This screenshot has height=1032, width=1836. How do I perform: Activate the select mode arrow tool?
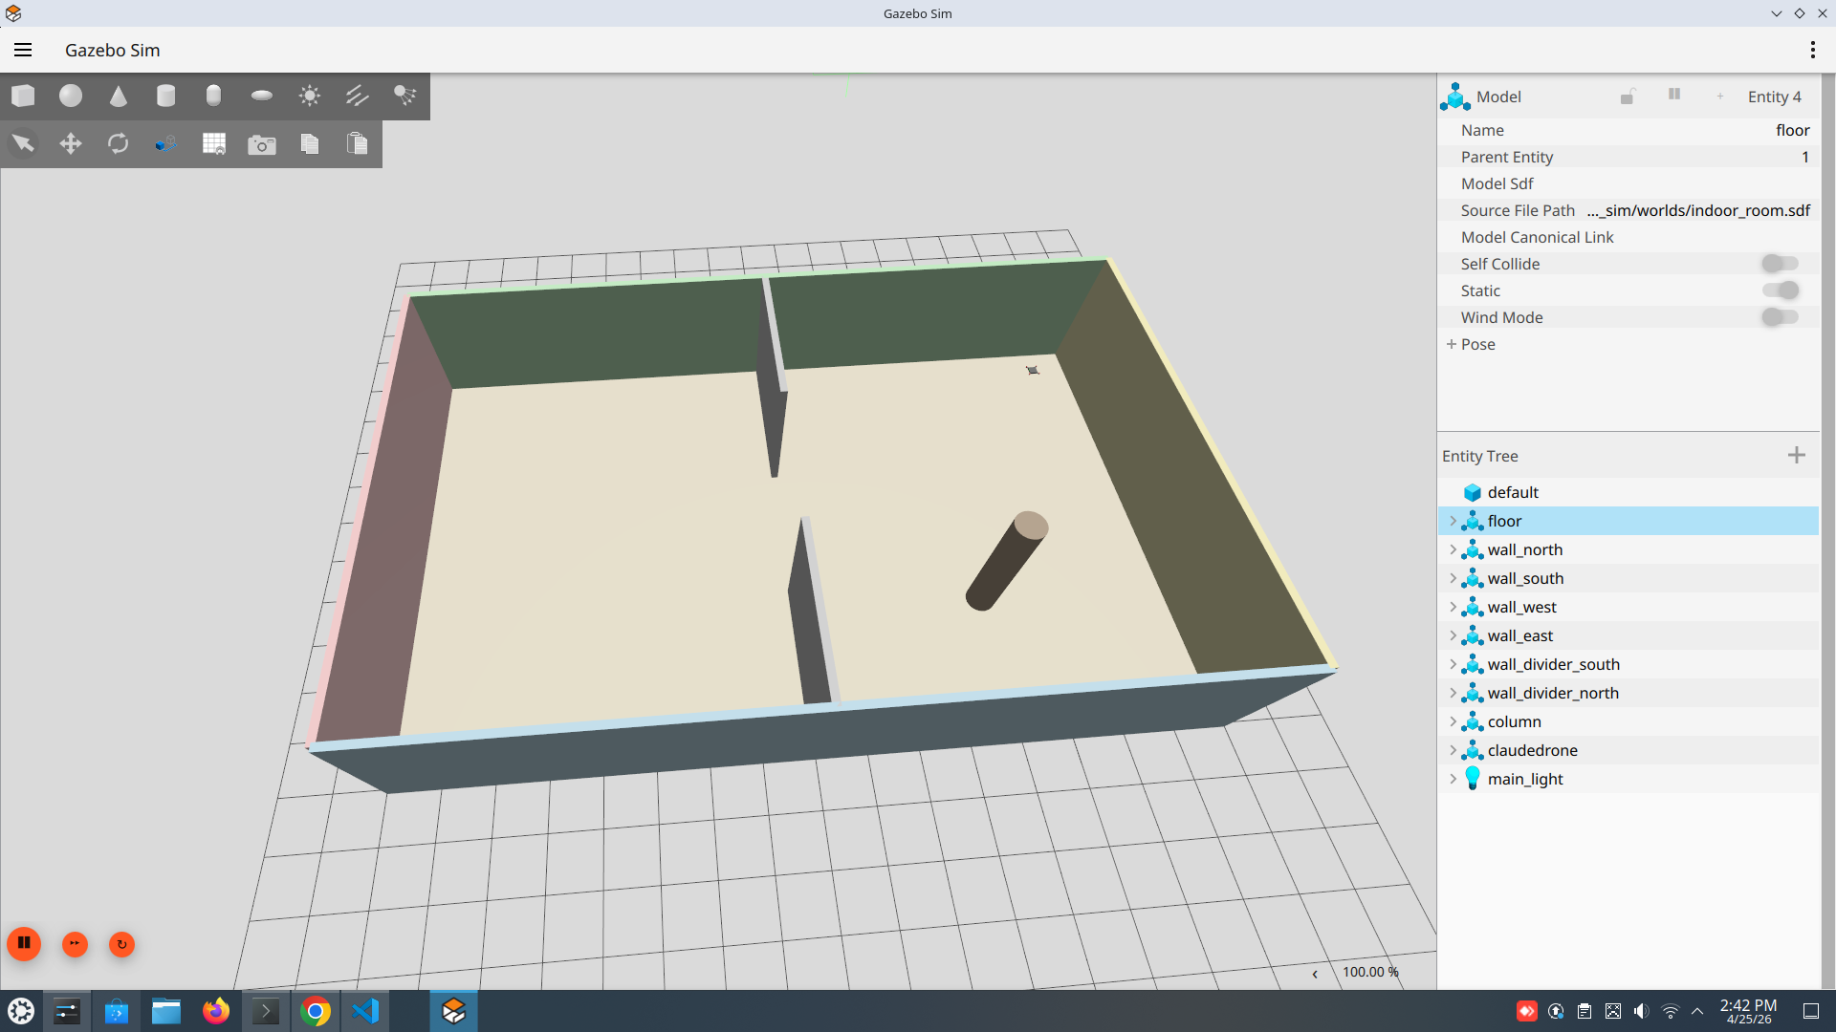23,143
